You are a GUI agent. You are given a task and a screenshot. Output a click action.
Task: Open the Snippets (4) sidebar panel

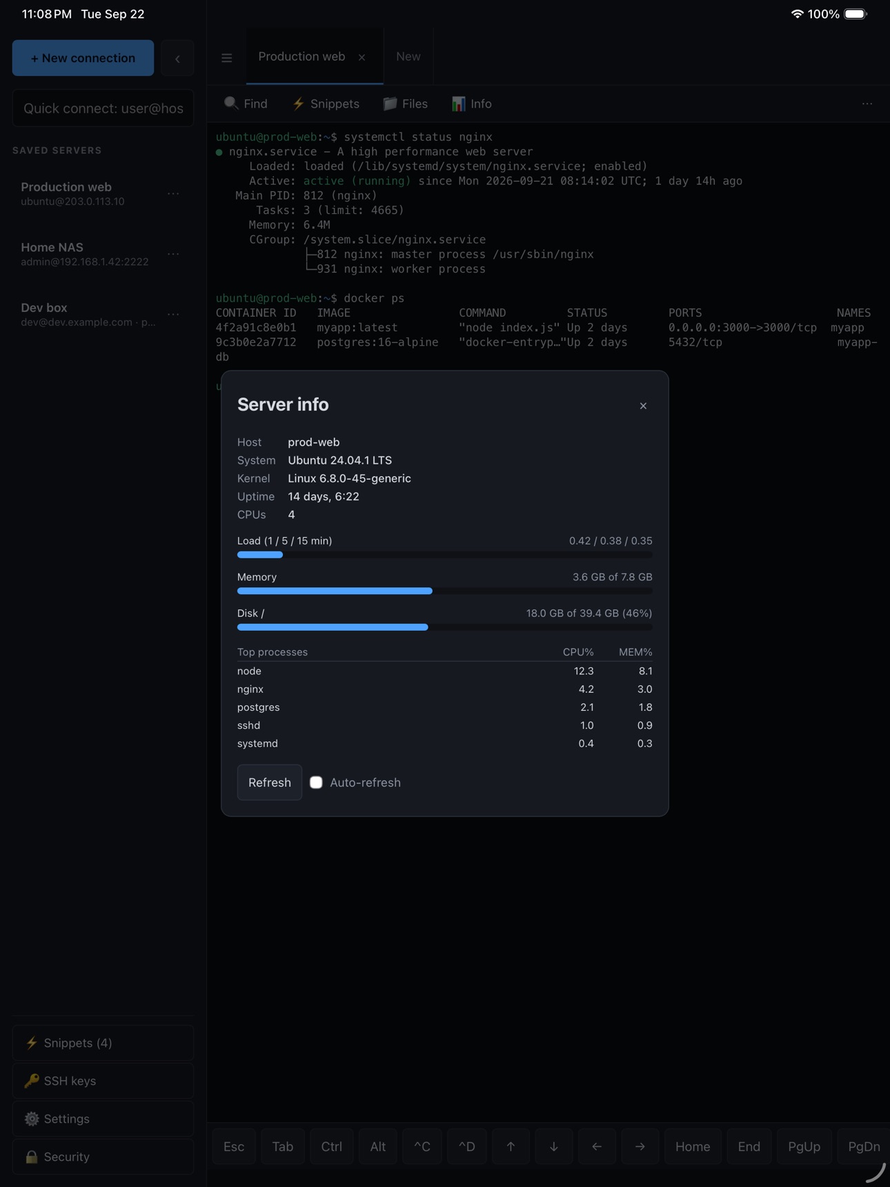point(103,1043)
